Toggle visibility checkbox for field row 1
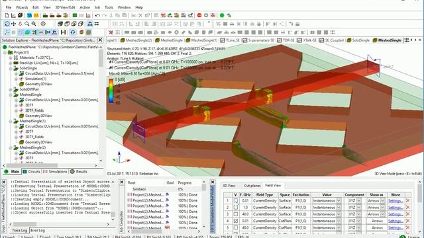424x238 pixels. [236, 201]
